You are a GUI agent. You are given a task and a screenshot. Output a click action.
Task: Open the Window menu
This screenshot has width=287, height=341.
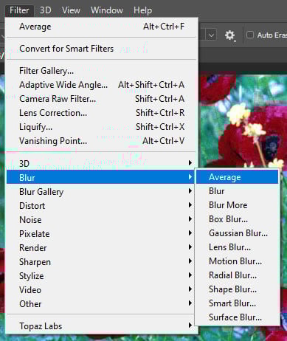coord(107,10)
